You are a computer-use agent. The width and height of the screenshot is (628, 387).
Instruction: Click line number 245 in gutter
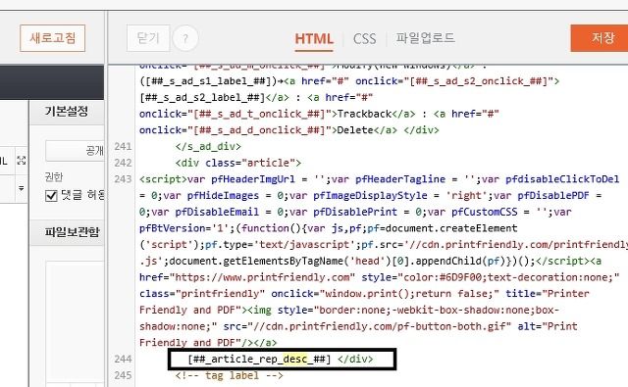(x=123, y=375)
